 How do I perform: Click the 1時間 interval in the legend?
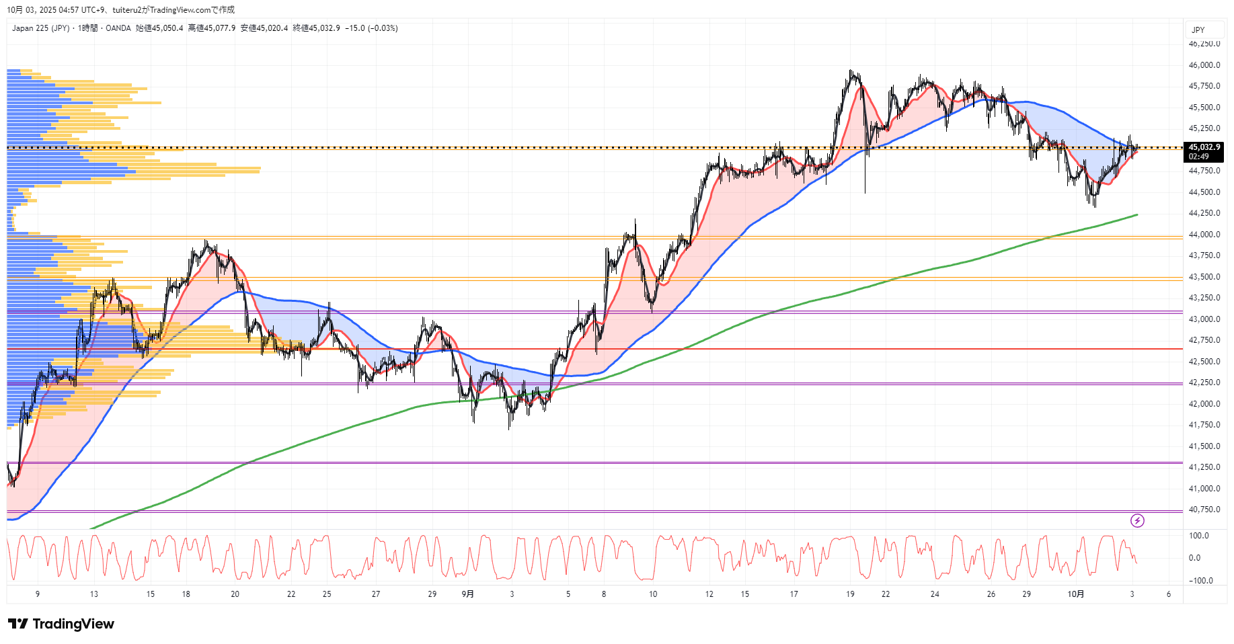pos(87,28)
